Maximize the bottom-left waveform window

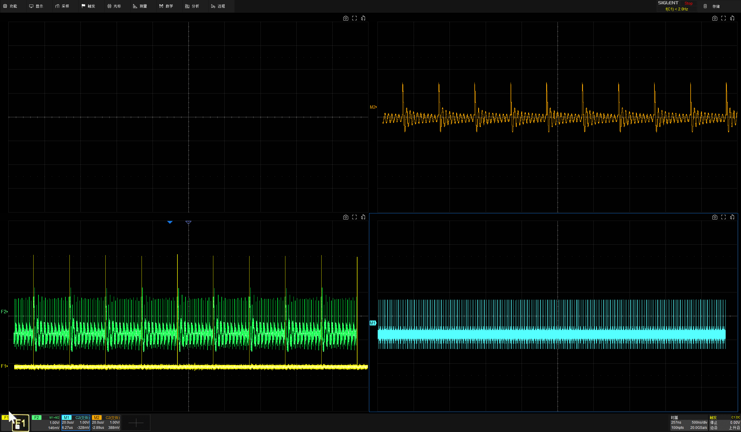(x=354, y=217)
